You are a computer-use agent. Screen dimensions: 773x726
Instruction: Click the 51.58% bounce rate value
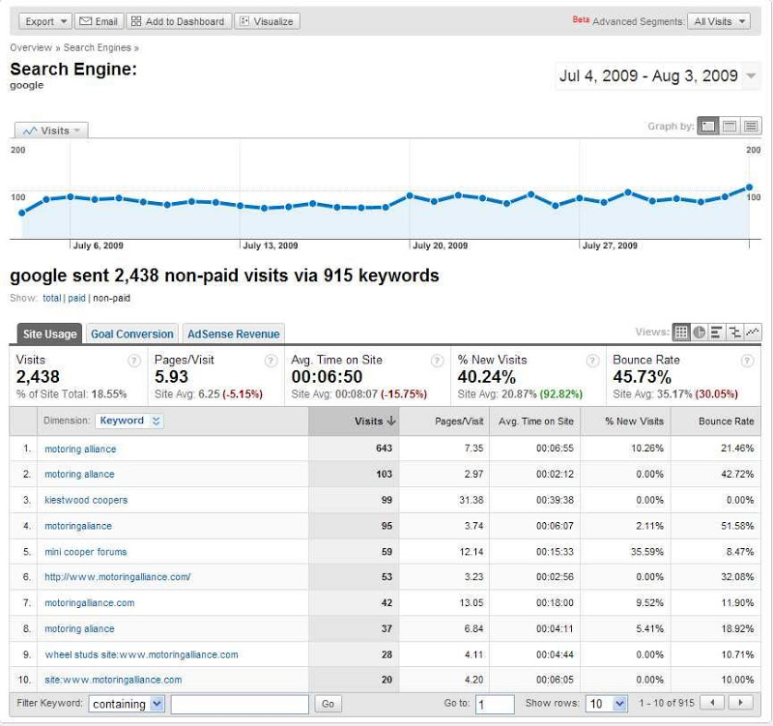click(x=737, y=526)
